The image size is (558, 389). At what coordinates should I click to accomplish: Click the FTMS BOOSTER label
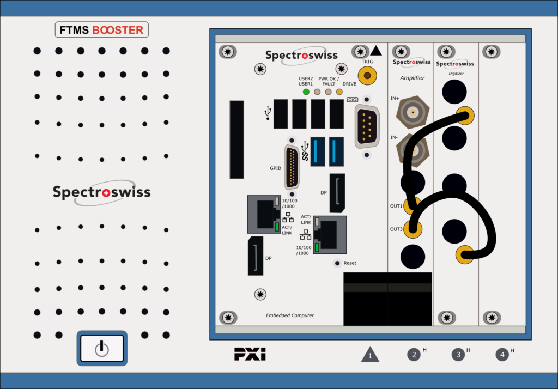[102, 30]
